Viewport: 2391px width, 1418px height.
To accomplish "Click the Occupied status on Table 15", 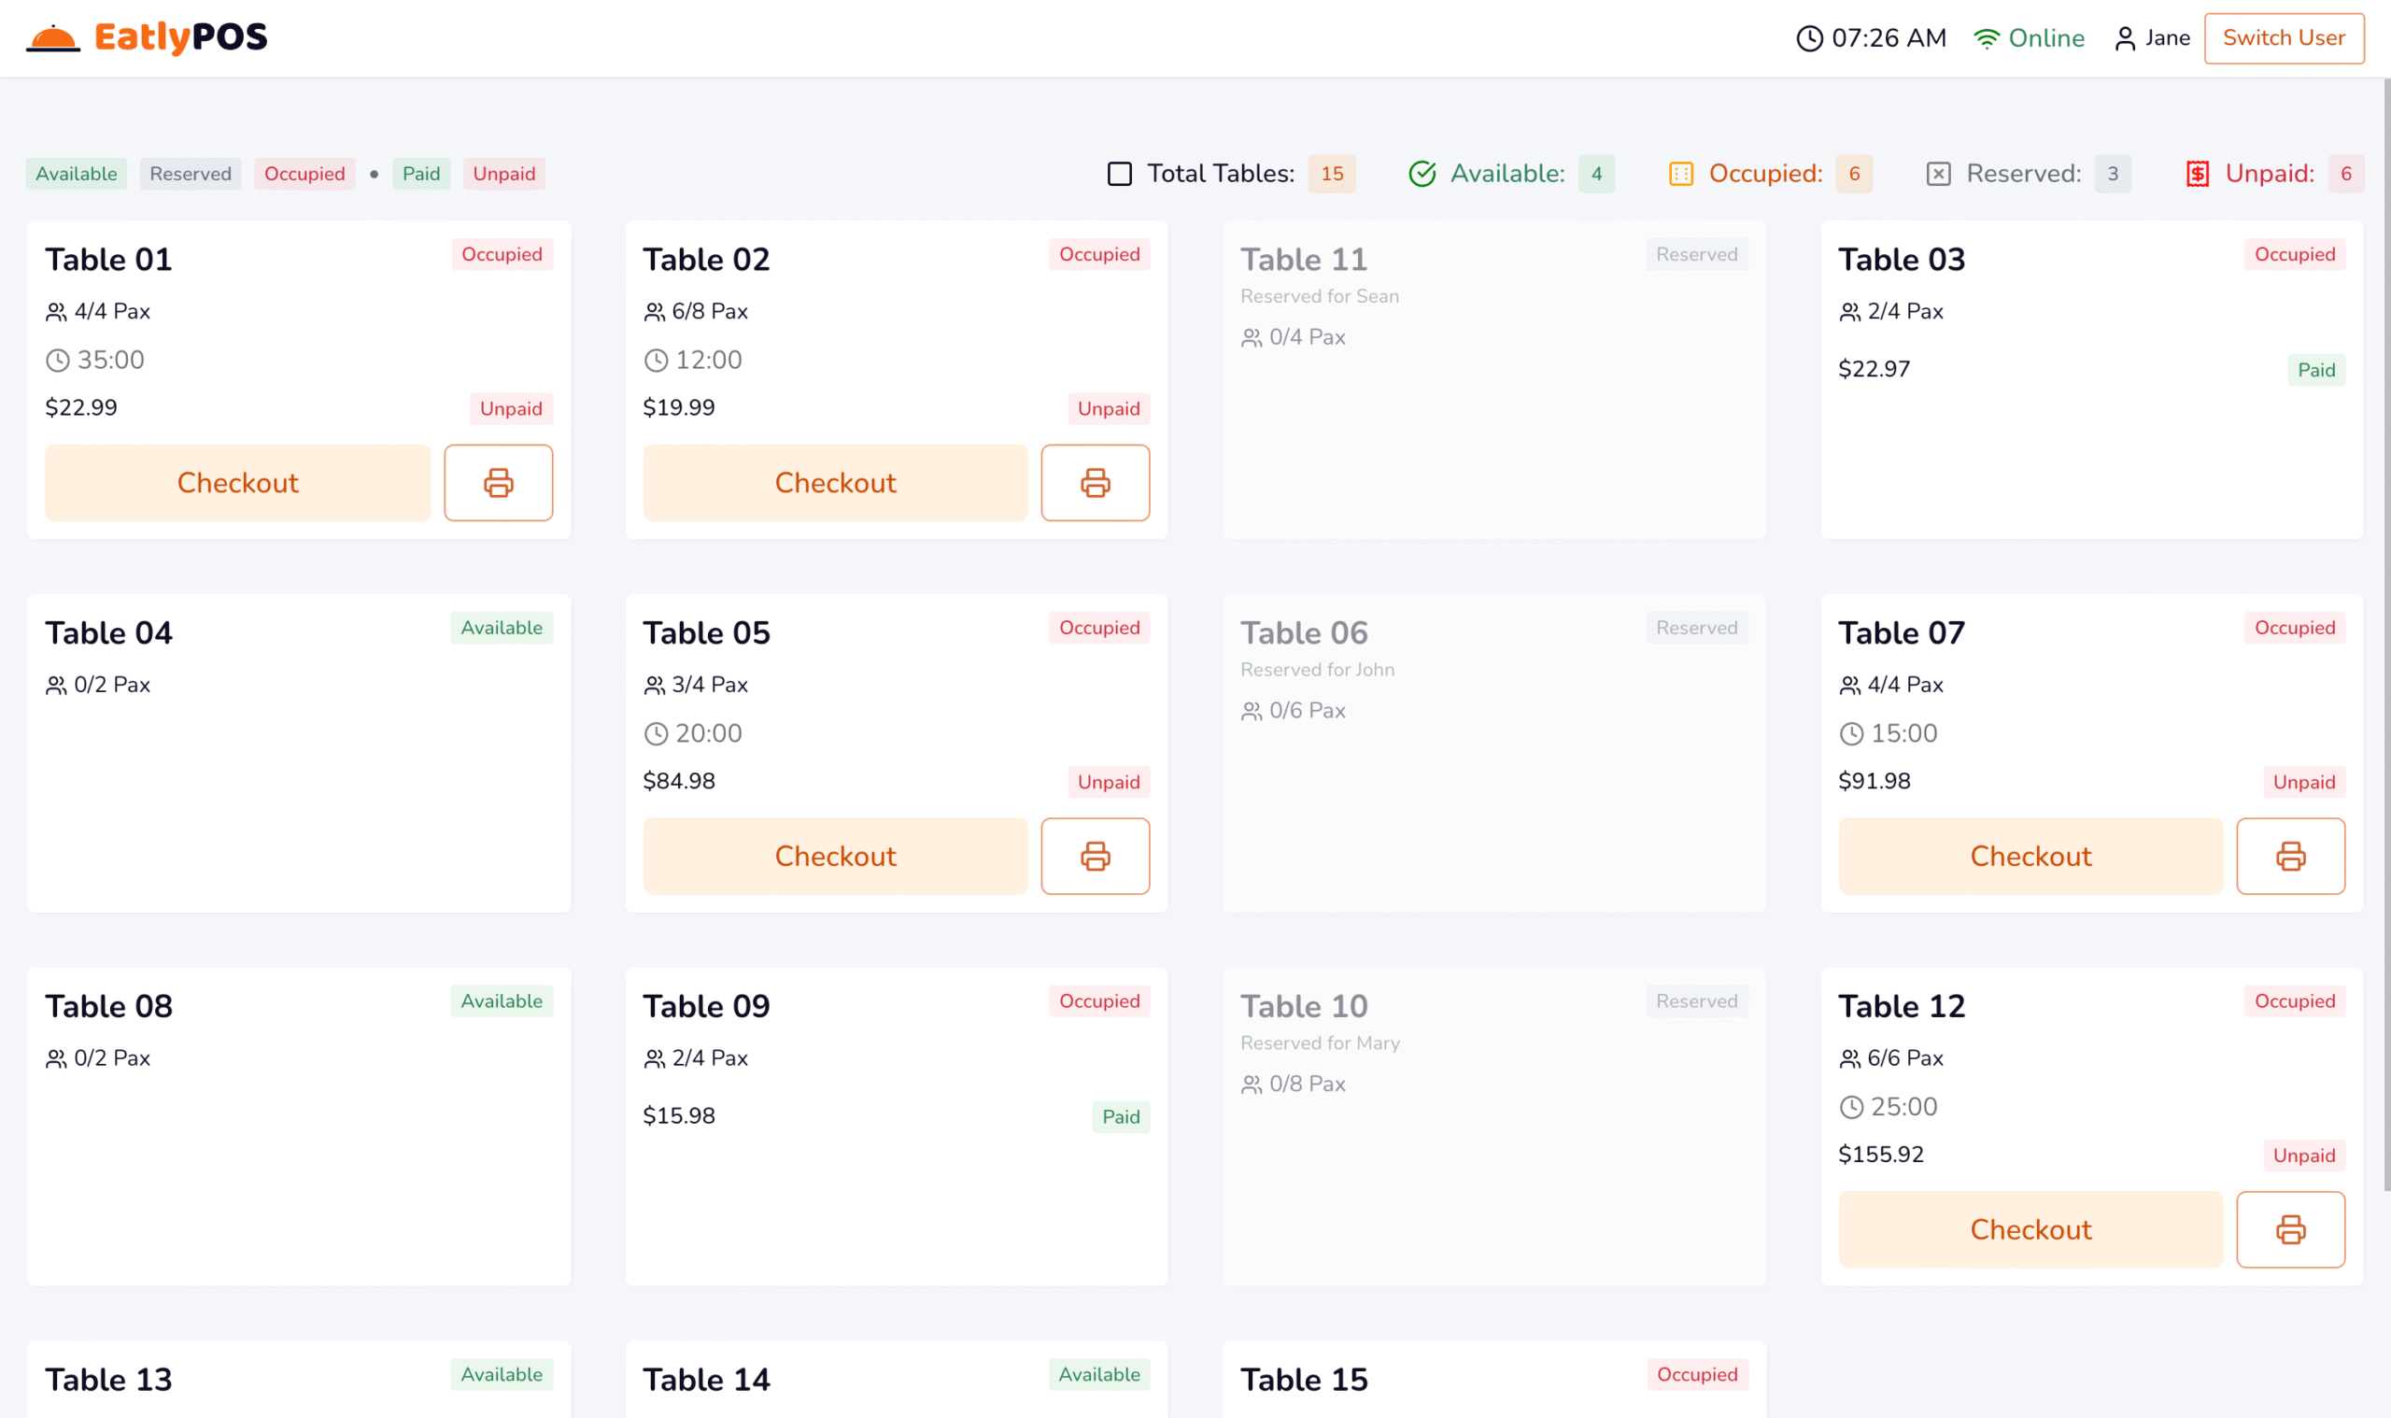I will coord(1696,1375).
